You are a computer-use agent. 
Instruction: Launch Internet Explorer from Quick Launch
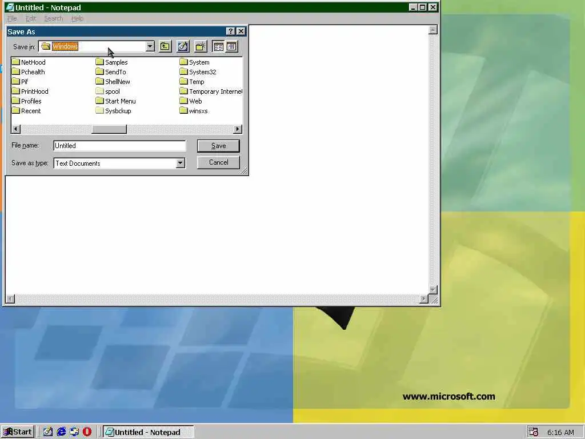(x=61, y=432)
